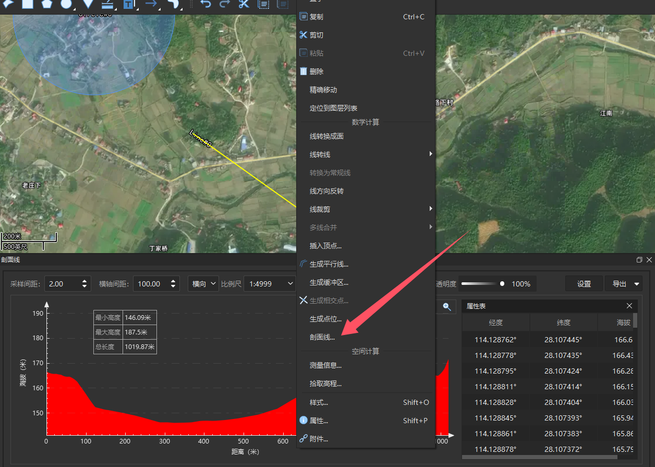Click the 横轴间距 value input field
The width and height of the screenshot is (655, 467).
151,284
